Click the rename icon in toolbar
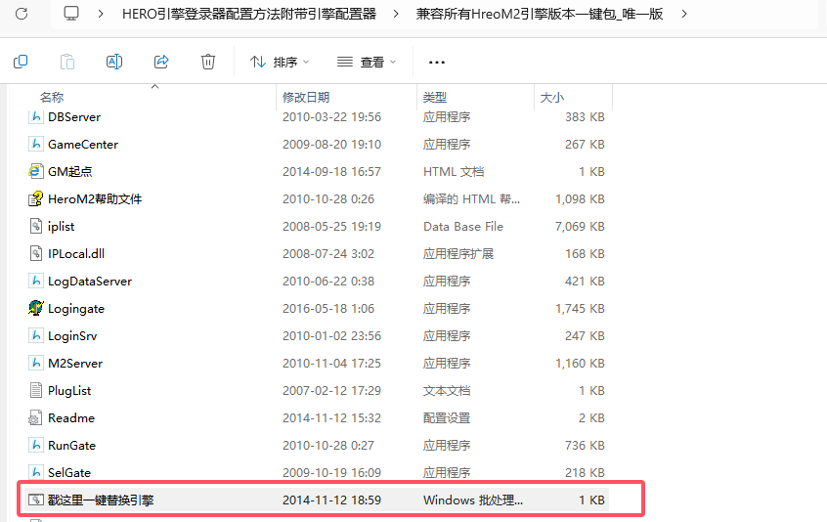827x522 pixels. (x=114, y=62)
